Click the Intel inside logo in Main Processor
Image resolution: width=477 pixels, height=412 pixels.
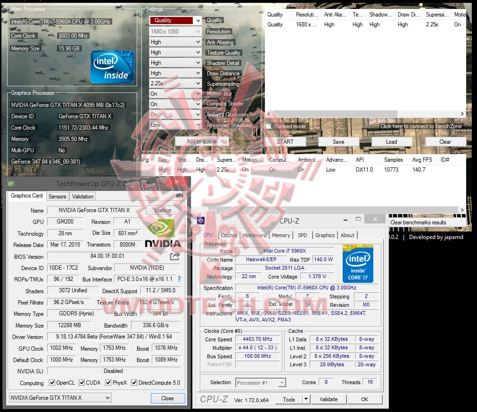(112, 67)
